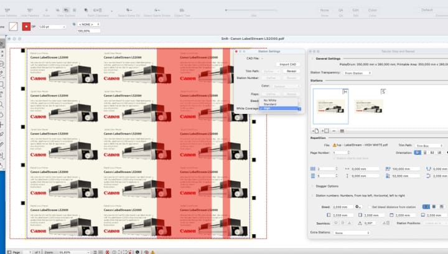
Task: Click the Select Same Stroke toolbar icon
Action: click(157, 12)
